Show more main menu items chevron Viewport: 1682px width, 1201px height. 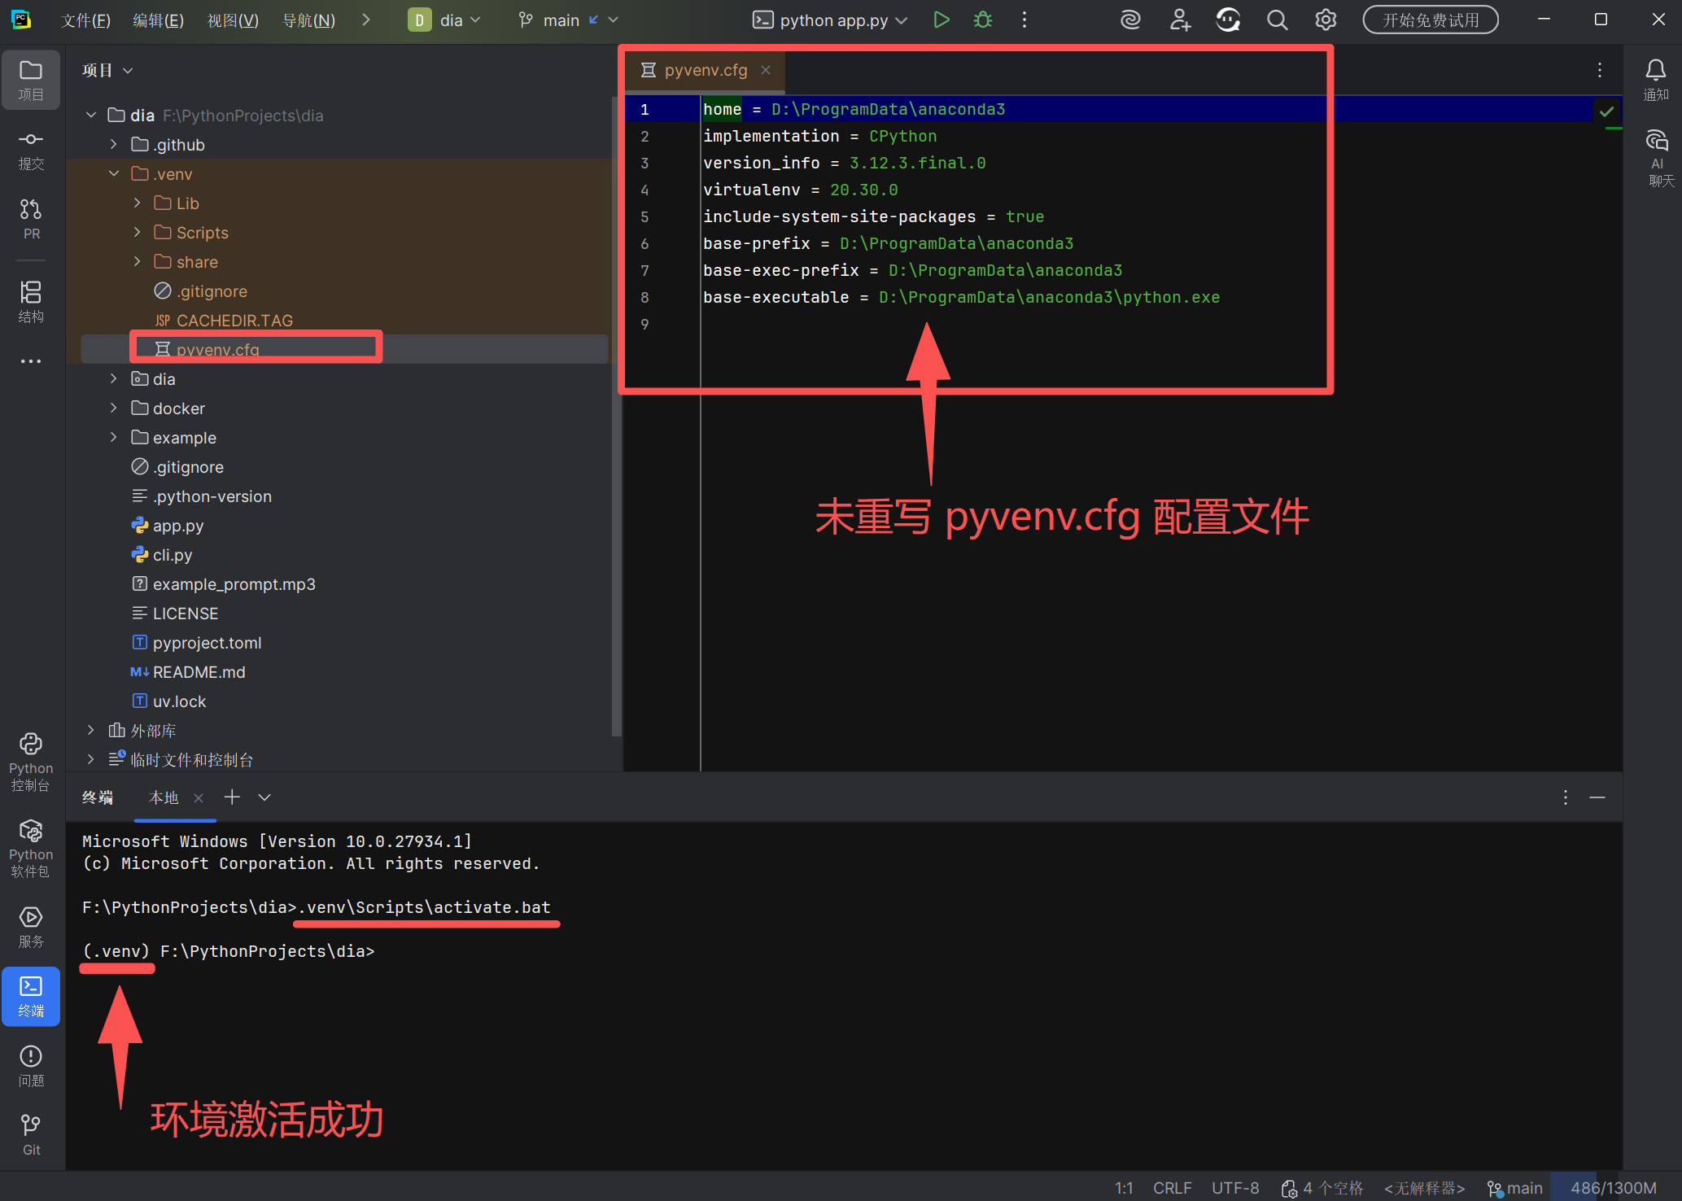366,20
